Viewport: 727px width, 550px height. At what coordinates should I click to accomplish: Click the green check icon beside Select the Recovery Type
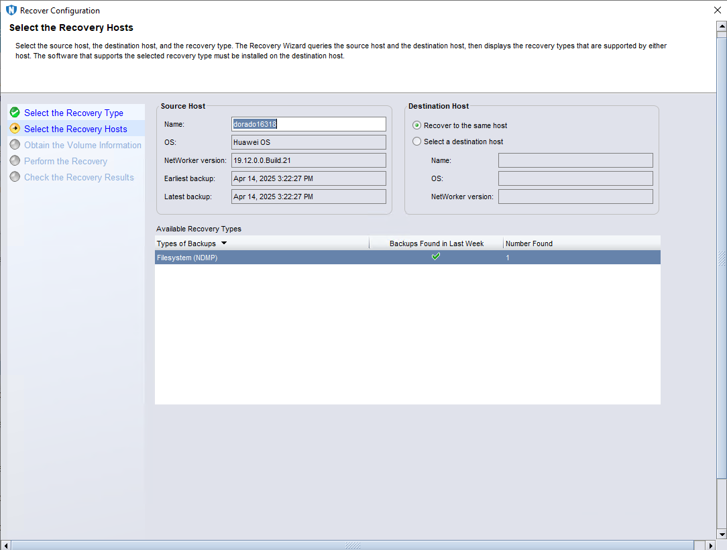[15, 112]
